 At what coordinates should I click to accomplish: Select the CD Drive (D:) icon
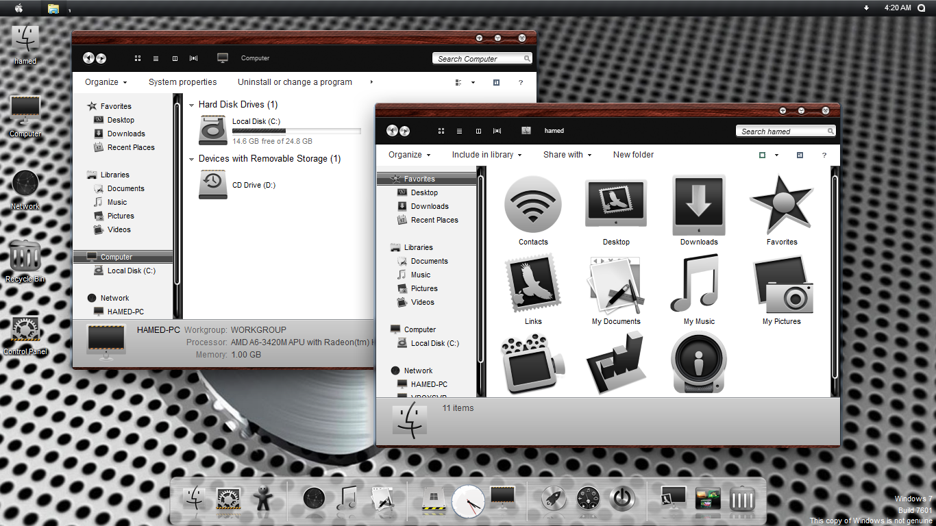click(213, 185)
